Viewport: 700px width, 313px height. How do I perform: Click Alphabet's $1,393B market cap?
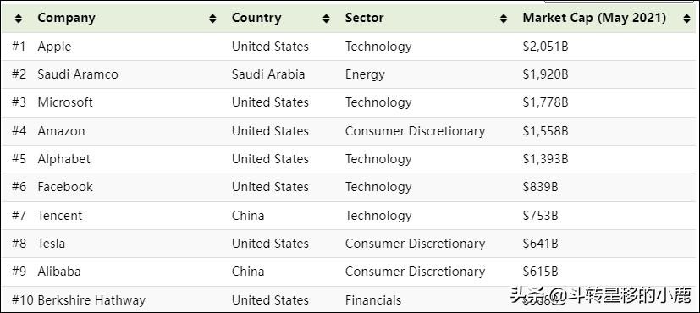(546, 159)
